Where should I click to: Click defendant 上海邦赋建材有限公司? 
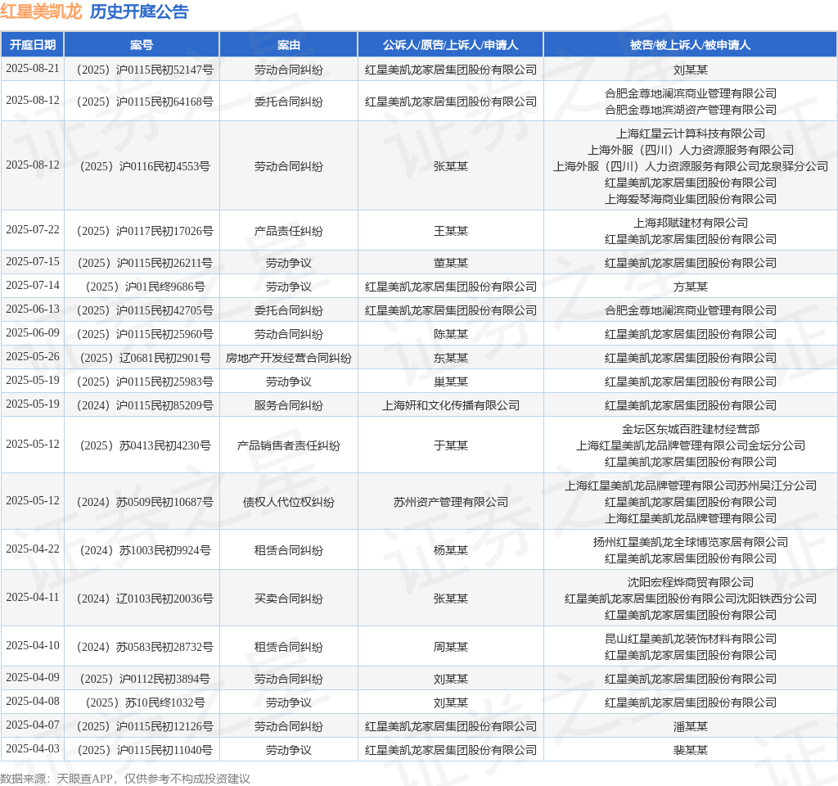click(691, 223)
